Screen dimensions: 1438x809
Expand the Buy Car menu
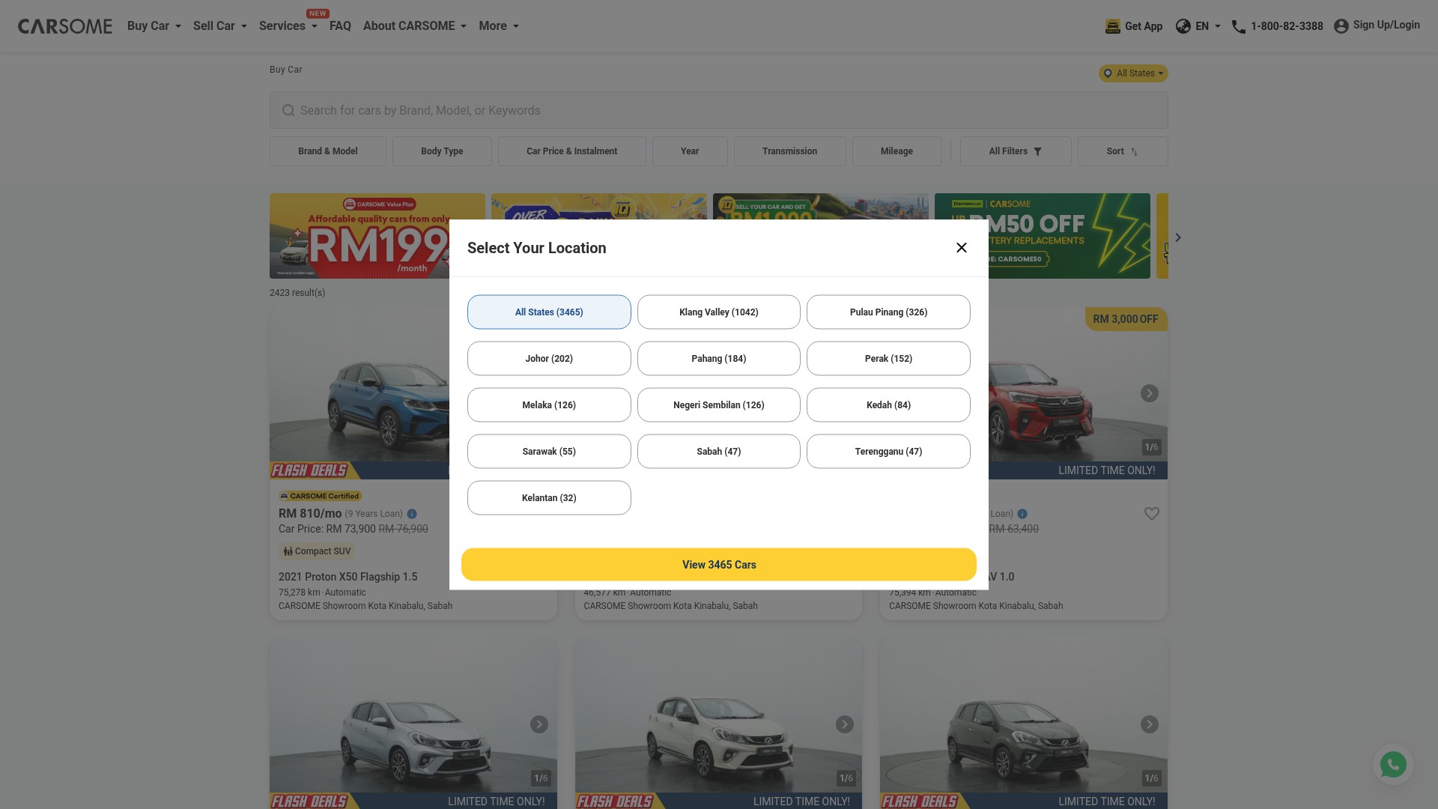pyautogui.click(x=154, y=25)
